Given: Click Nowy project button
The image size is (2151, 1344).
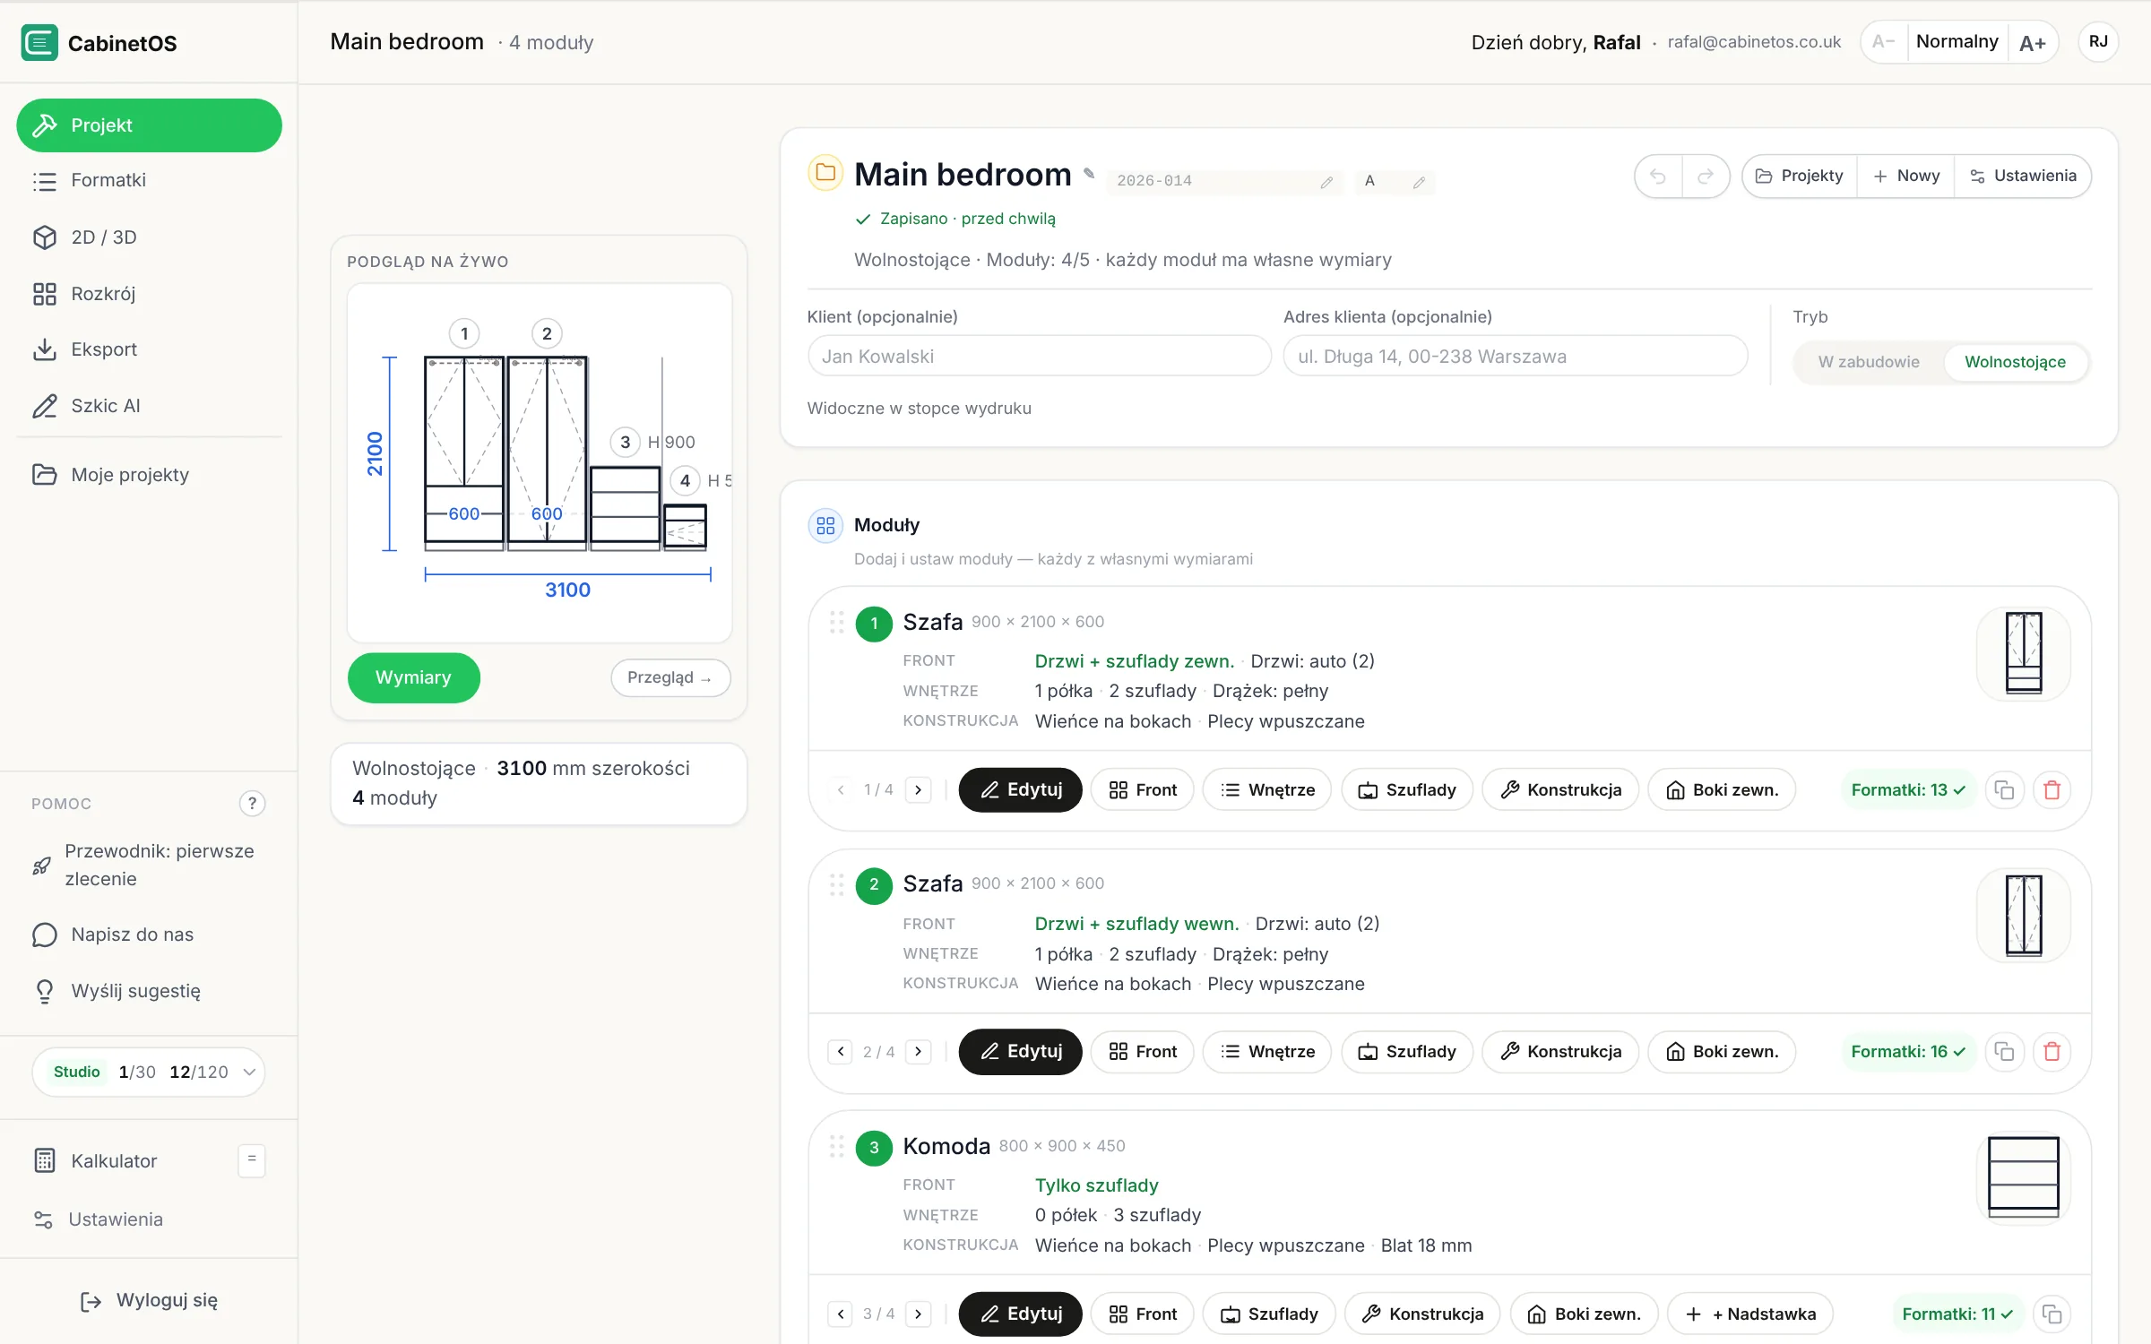Looking at the screenshot, I should [x=1905, y=177].
